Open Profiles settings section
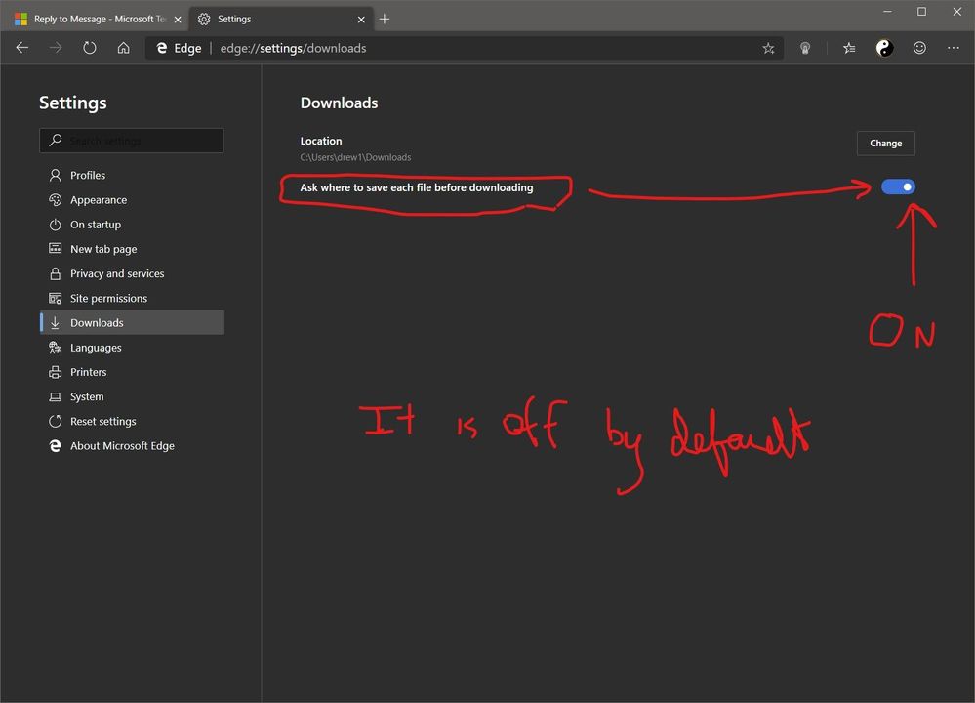Image resolution: width=975 pixels, height=703 pixels. pos(132,176)
